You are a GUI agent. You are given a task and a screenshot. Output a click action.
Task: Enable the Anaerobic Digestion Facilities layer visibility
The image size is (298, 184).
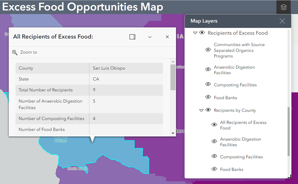pyautogui.click(x=208, y=69)
